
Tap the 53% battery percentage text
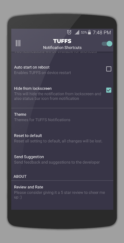[x=84, y=33]
